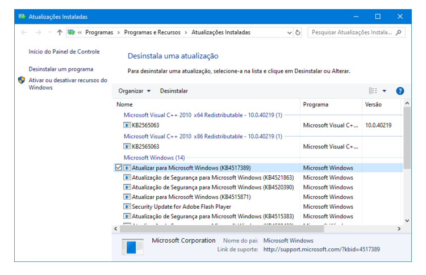Click the update icon beside KB4517389
This screenshot has height=275, width=426.
127,168
